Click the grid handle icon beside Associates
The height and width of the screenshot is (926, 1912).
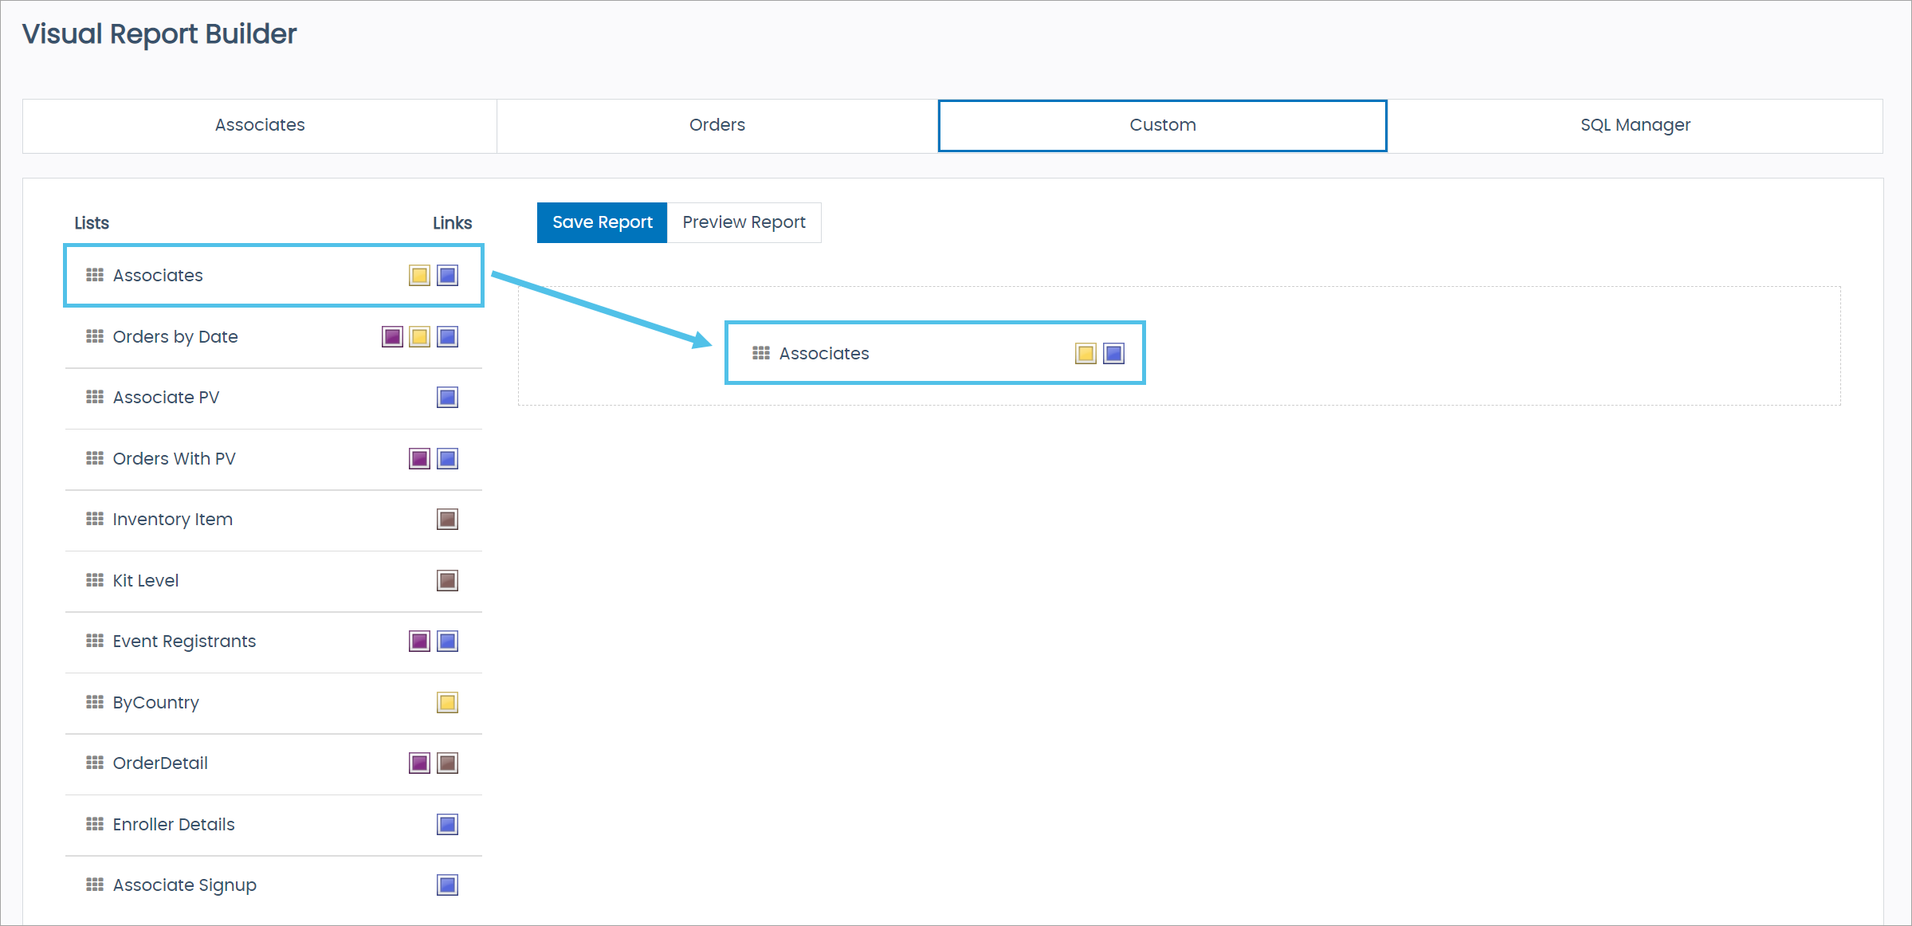pos(95,275)
